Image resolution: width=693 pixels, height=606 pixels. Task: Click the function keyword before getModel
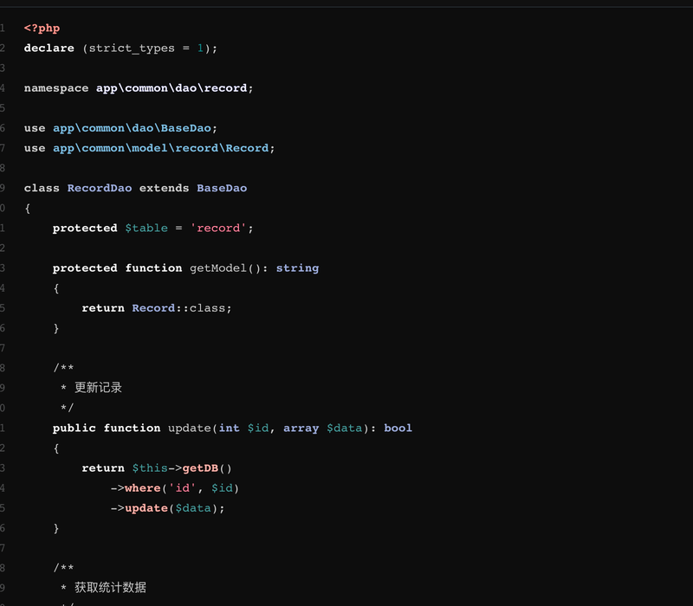153,268
